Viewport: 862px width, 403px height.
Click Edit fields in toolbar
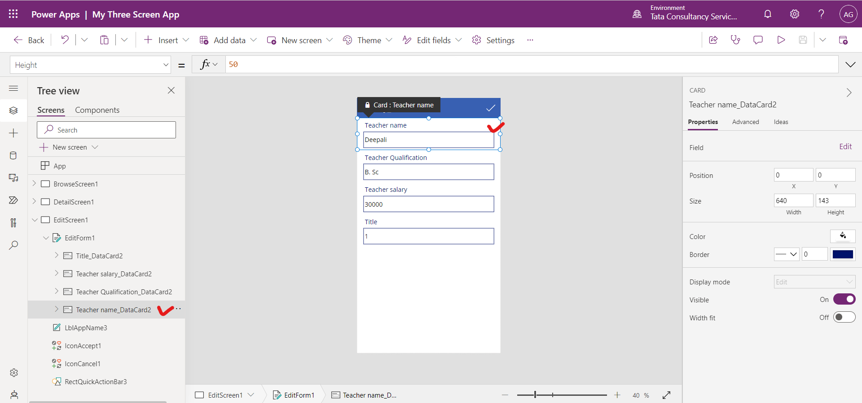tap(432, 40)
